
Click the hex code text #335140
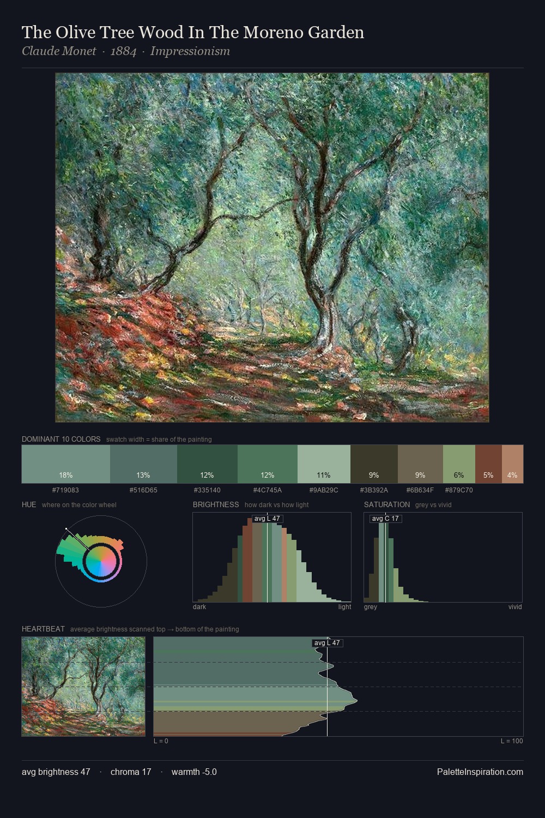pyautogui.click(x=207, y=490)
